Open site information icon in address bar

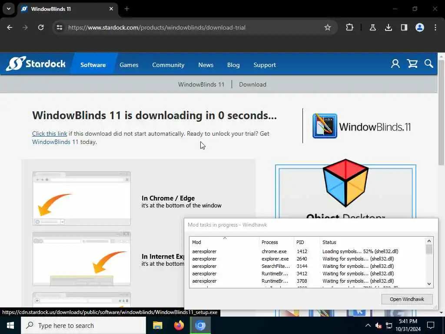click(60, 27)
